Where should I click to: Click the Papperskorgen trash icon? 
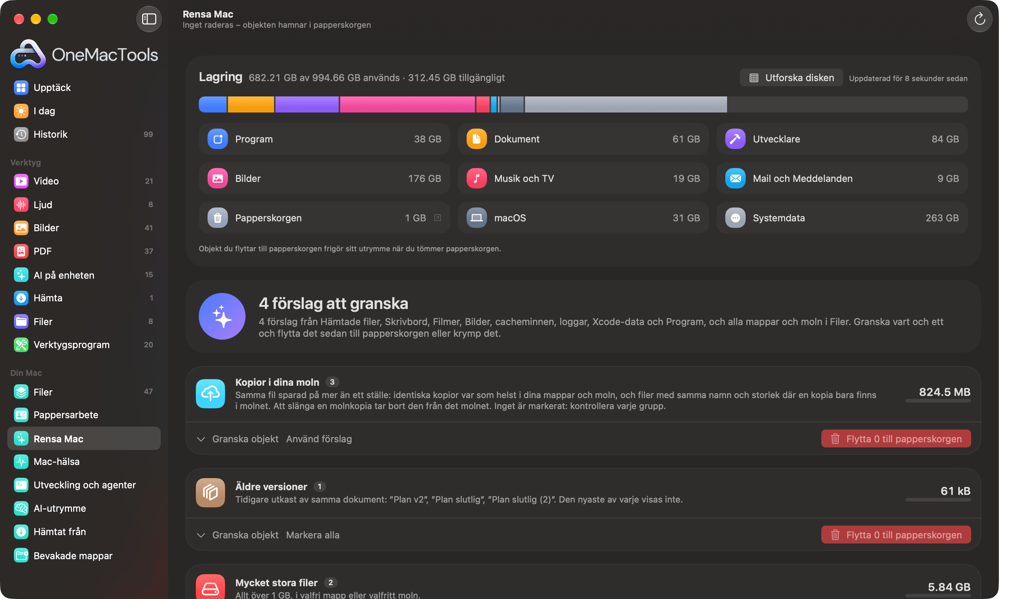(x=218, y=218)
